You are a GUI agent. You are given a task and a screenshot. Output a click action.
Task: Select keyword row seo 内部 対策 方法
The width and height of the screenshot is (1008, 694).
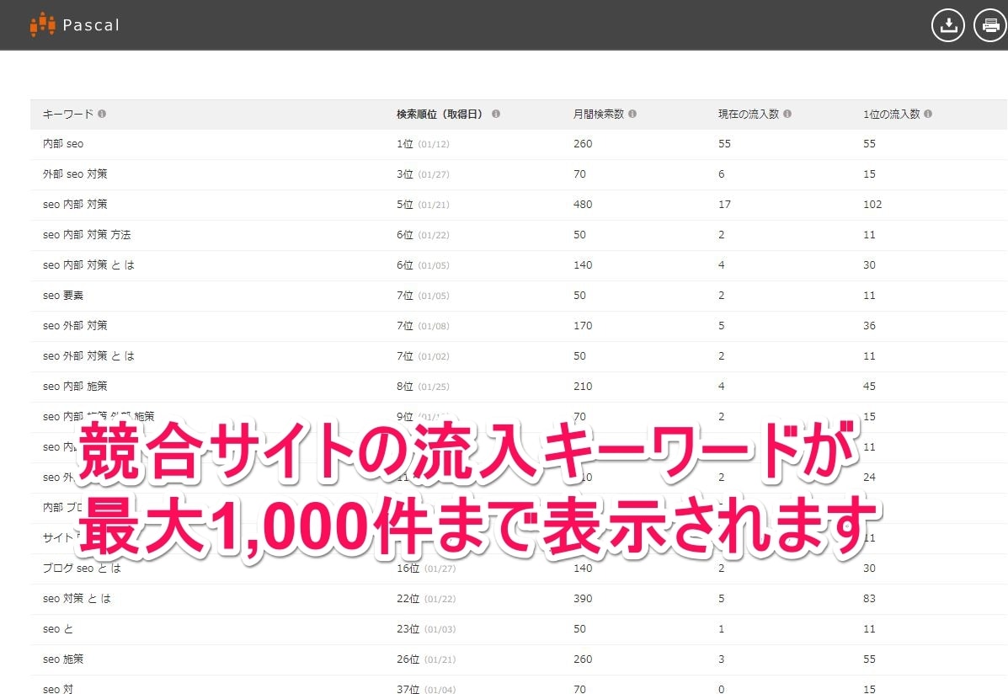[519, 235]
